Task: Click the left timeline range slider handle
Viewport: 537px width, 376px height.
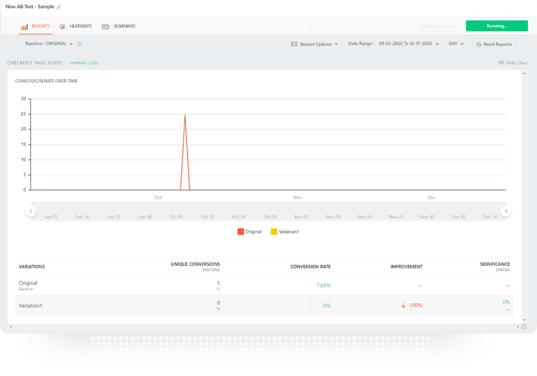Action: click(31, 211)
